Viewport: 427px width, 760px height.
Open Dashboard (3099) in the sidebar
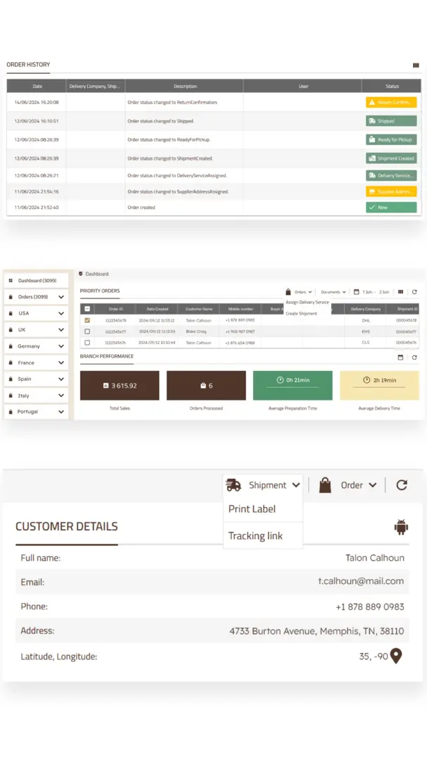coord(37,281)
